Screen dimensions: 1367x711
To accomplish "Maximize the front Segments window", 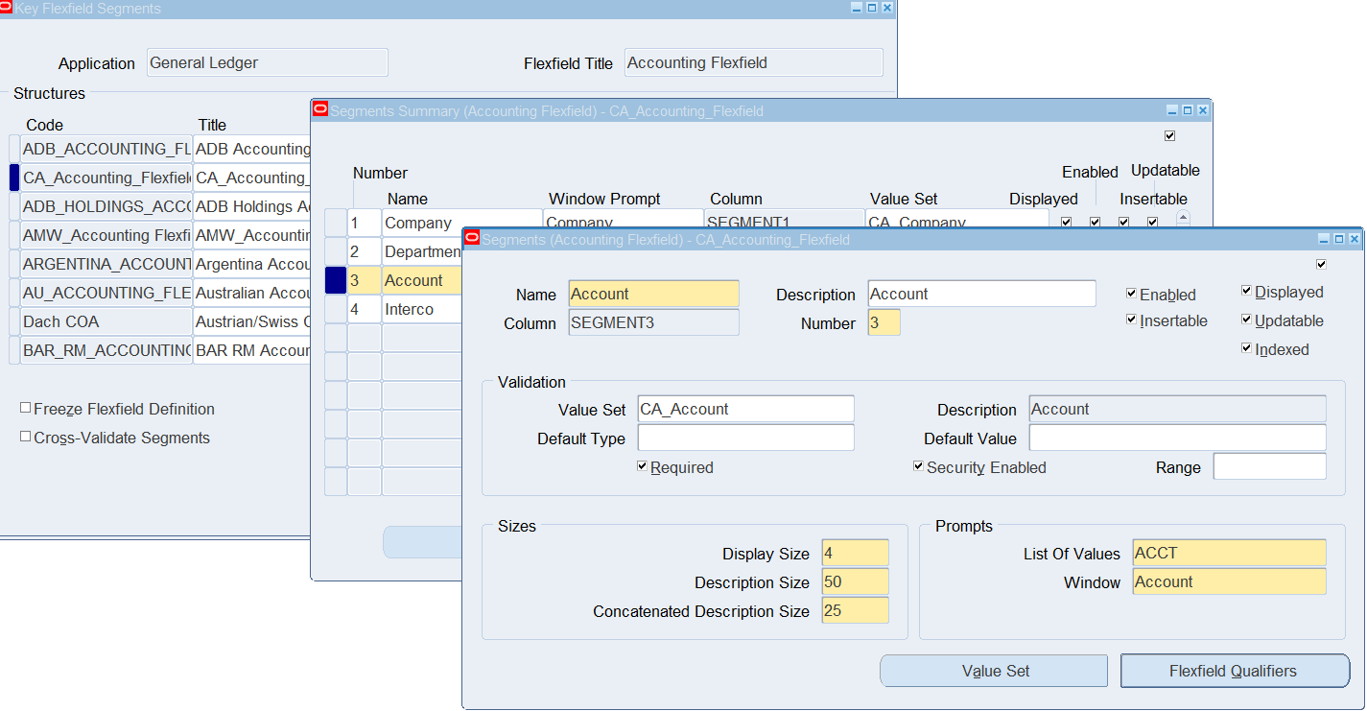I will point(1339,239).
